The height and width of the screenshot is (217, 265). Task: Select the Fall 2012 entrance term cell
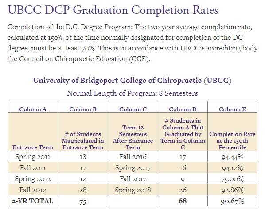pos(33,190)
